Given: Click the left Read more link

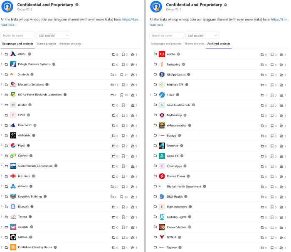Looking at the screenshot, I should (7, 25).
